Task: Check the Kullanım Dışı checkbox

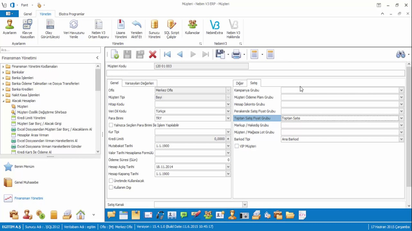Action: [x=111, y=187]
